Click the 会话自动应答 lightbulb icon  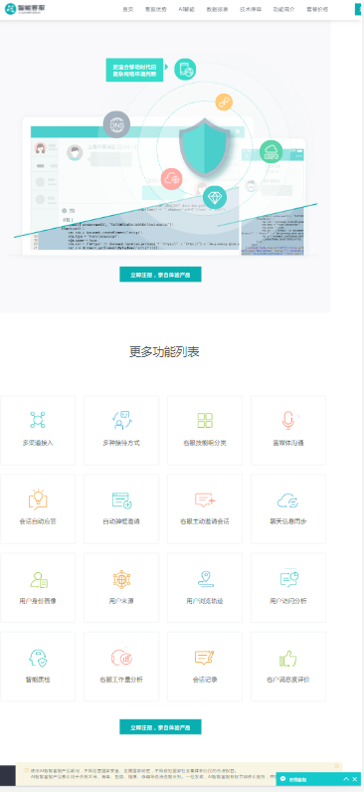[38, 499]
